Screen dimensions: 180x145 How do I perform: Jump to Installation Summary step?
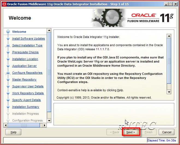[26, 107]
